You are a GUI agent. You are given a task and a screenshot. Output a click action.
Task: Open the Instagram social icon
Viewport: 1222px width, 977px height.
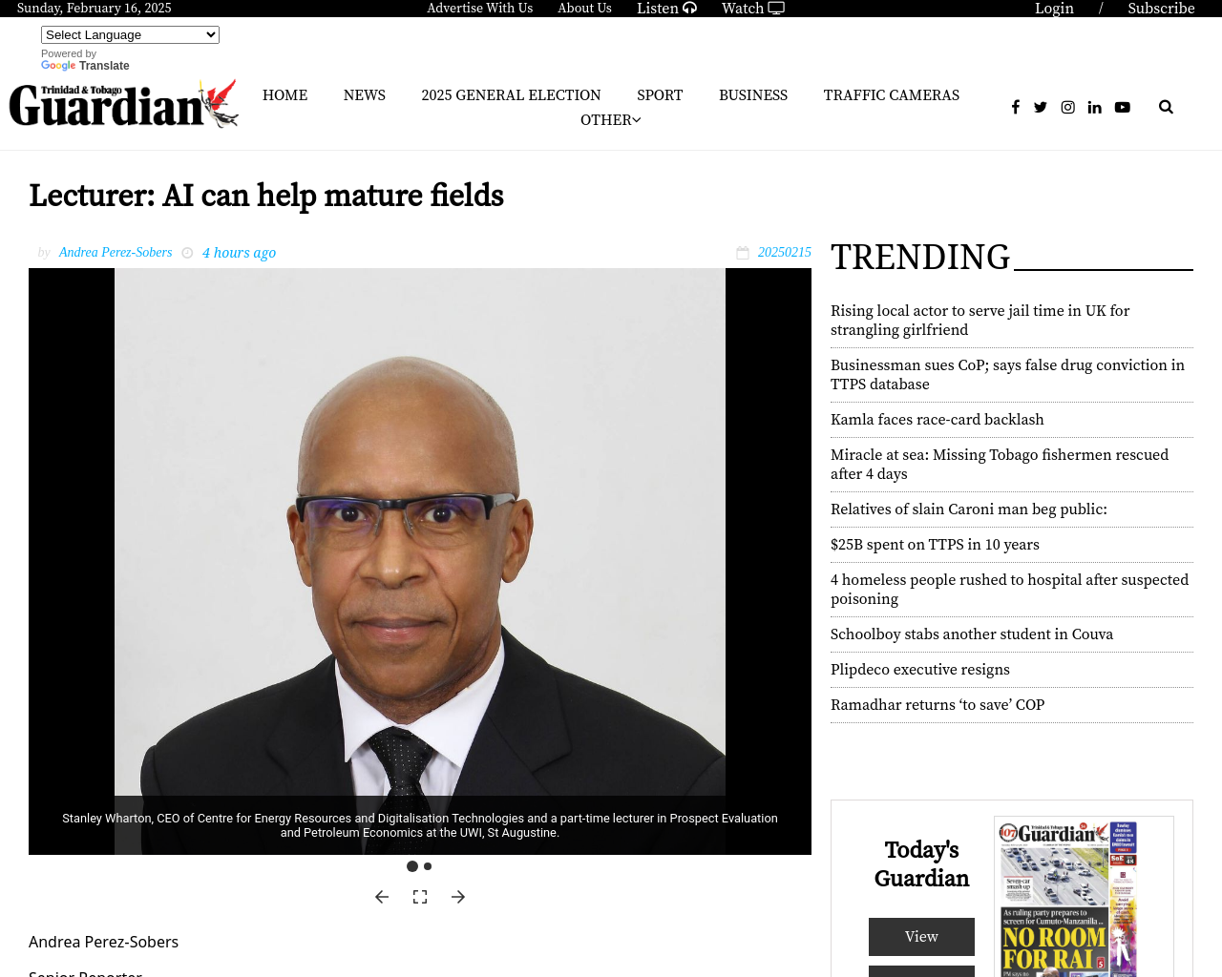point(1068,107)
